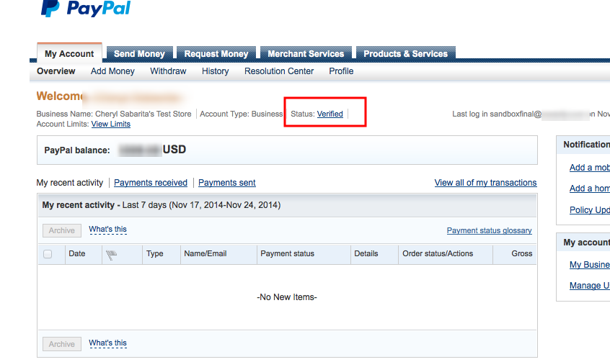Click the Payment status column header

coord(287,253)
